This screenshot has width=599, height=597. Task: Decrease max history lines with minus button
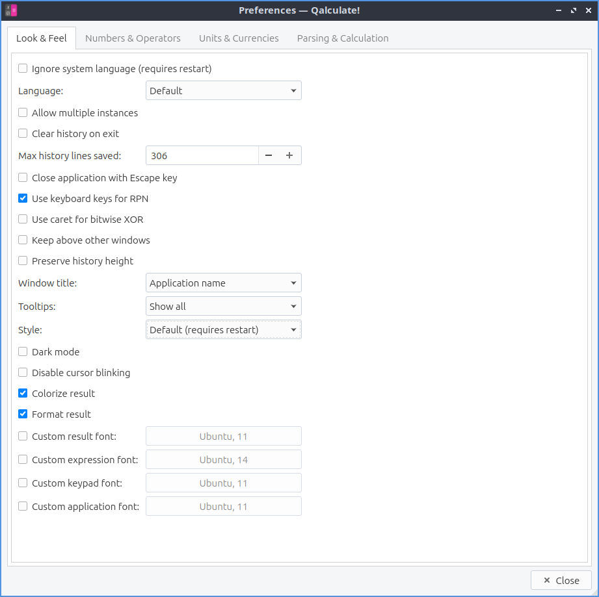(269, 156)
